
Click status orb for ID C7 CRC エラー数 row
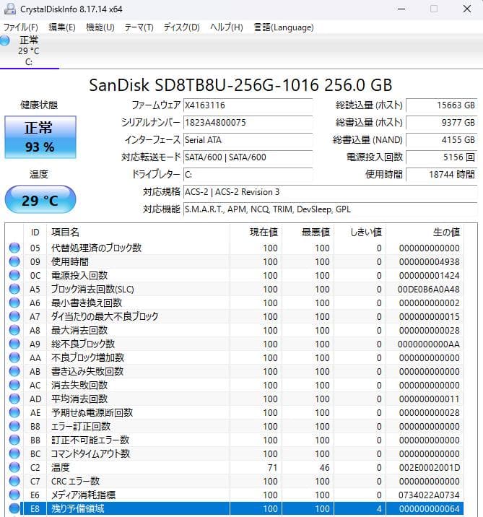coord(14,481)
